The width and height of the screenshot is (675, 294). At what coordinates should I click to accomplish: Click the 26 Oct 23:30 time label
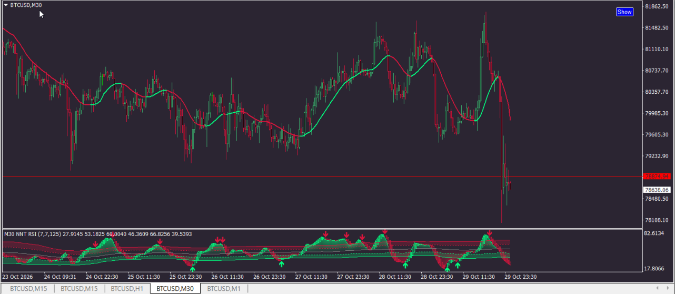click(x=270, y=276)
